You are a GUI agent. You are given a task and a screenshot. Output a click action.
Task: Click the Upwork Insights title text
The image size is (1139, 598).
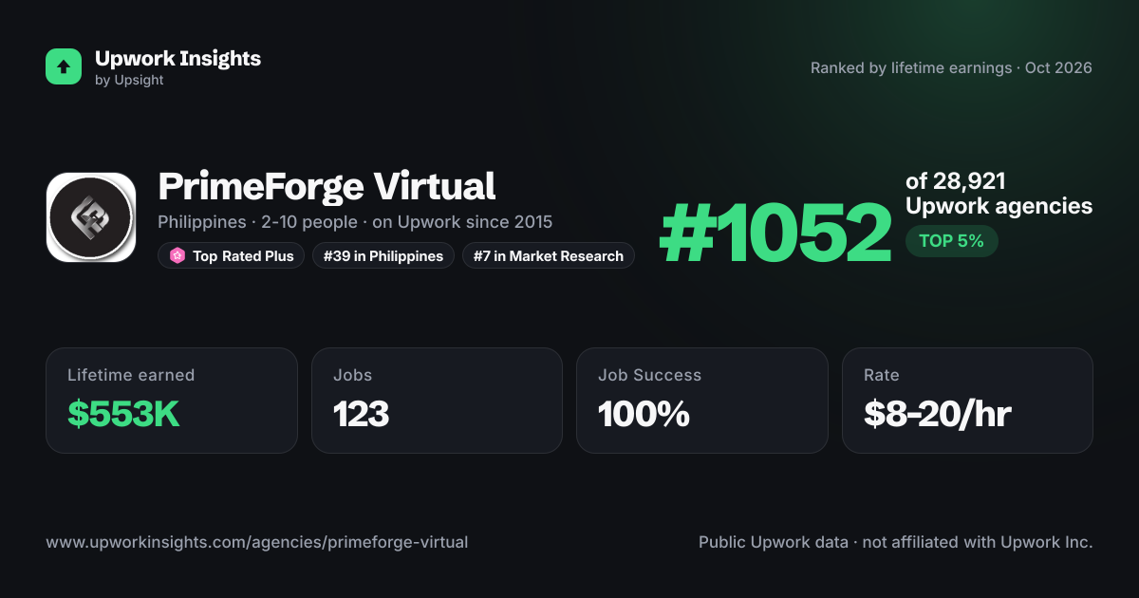tap(177, 58)
